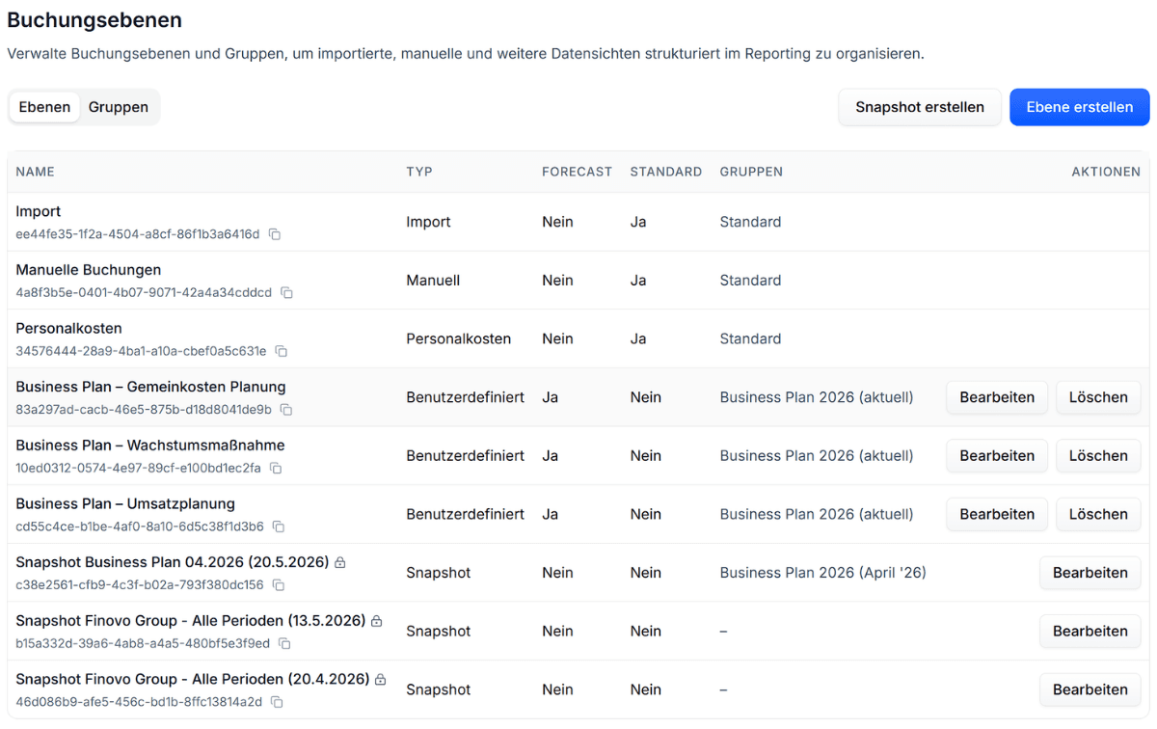Edit the Umsatzplanung layer
The image size is (1157, 729).
[x=997, y=514]
